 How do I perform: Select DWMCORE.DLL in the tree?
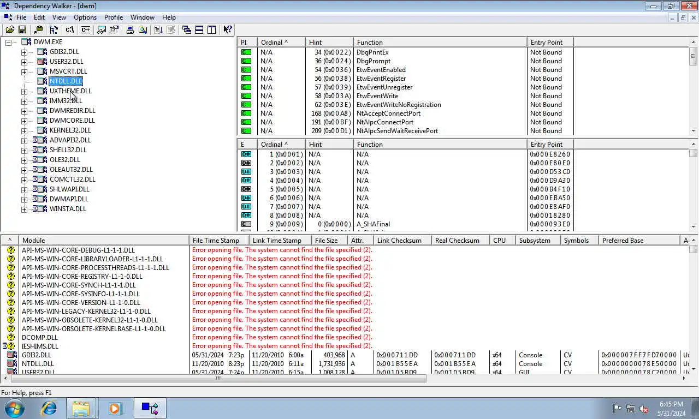click(72, 121)
